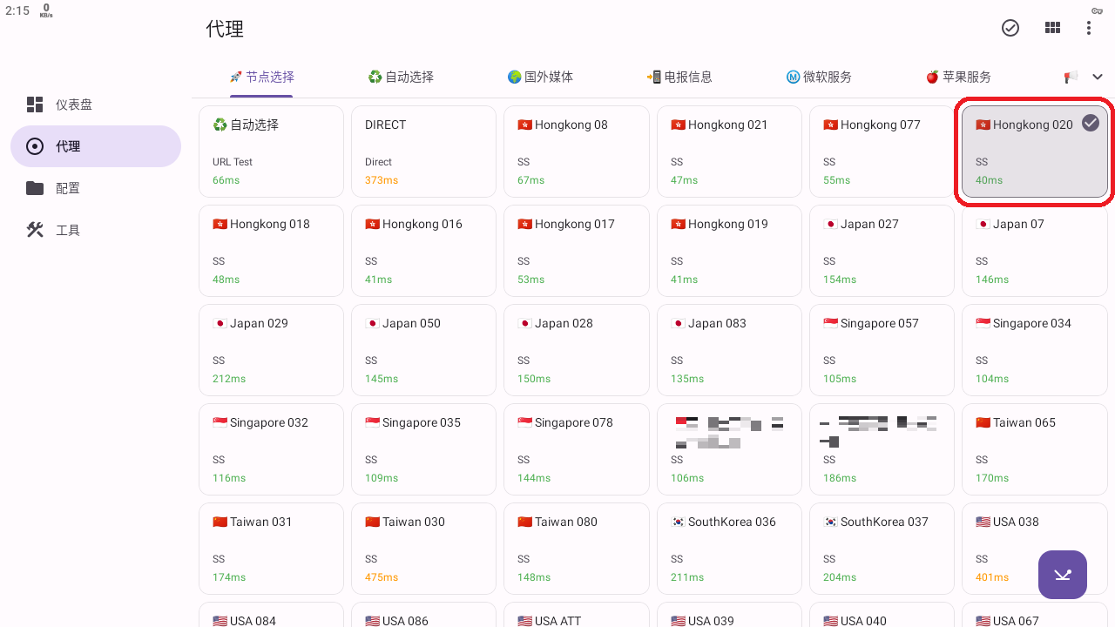The image size is (1115, 627).
Task: Choose the 自动选择 URL Test node
Action: (x=271, y=152)
